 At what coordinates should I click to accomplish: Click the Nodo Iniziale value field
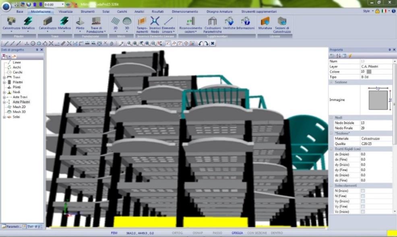(376, 123)
